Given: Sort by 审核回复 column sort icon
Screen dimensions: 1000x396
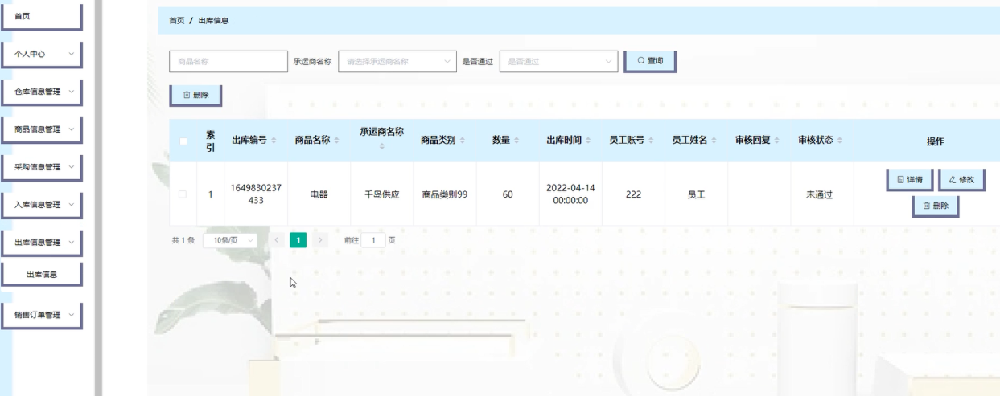Looking at the screenshot, I should (776, 141).
